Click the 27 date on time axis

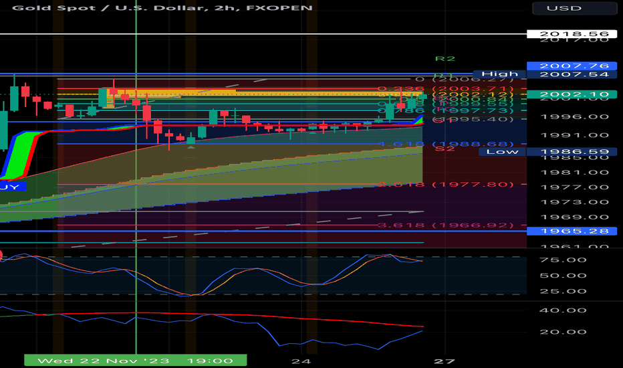(445, 361)
